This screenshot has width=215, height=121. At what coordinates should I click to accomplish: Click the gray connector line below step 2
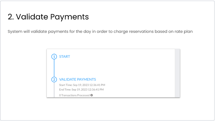tap(54, 90)
